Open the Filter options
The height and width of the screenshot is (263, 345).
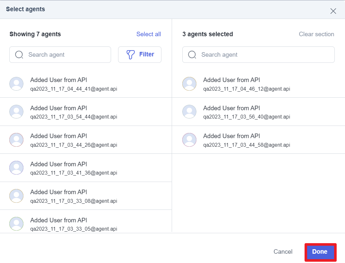tap(140, 55)
